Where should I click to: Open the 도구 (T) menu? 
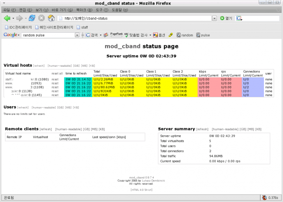[102, 9]
